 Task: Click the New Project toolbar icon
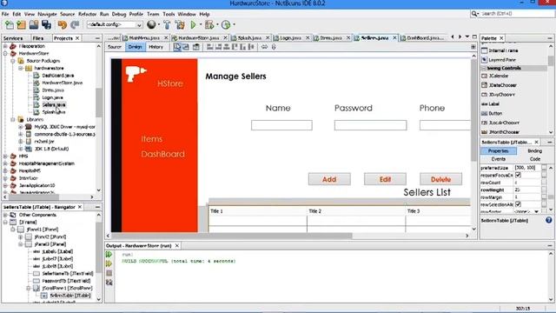click(22, 25)
